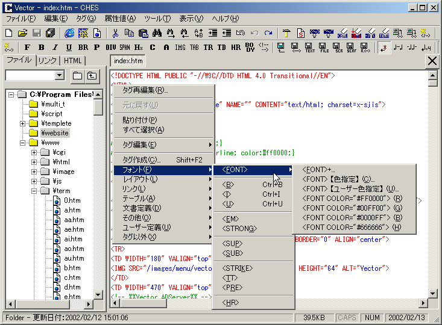Click the FILE save icon
The width and height of the screenshot is (442, 325).
(x=324, y=48)
